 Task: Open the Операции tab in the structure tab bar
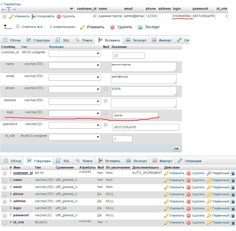pos(189,161)
